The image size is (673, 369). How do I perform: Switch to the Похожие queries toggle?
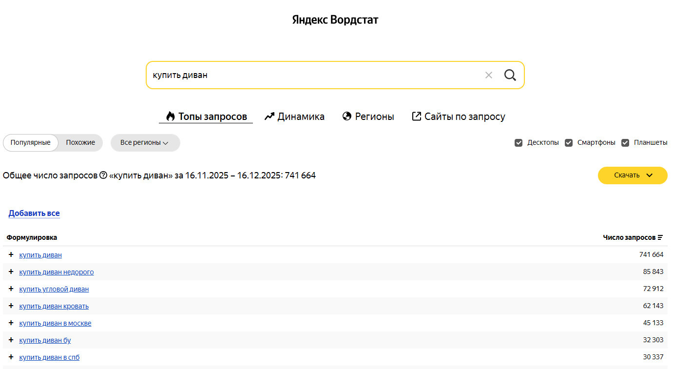[x=80, y=143]
